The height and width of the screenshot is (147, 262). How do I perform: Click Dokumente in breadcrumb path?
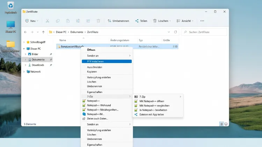[x=77, y=32]
